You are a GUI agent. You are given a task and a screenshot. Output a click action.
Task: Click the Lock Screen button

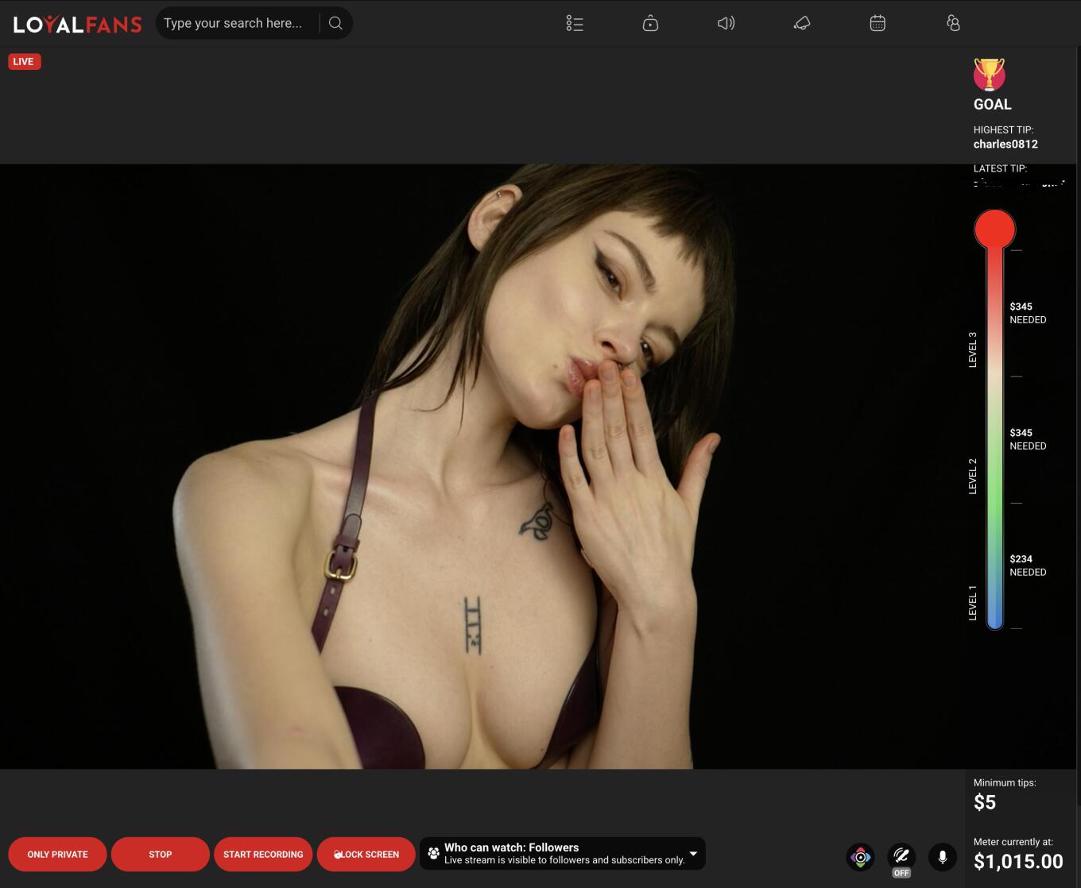366,855
